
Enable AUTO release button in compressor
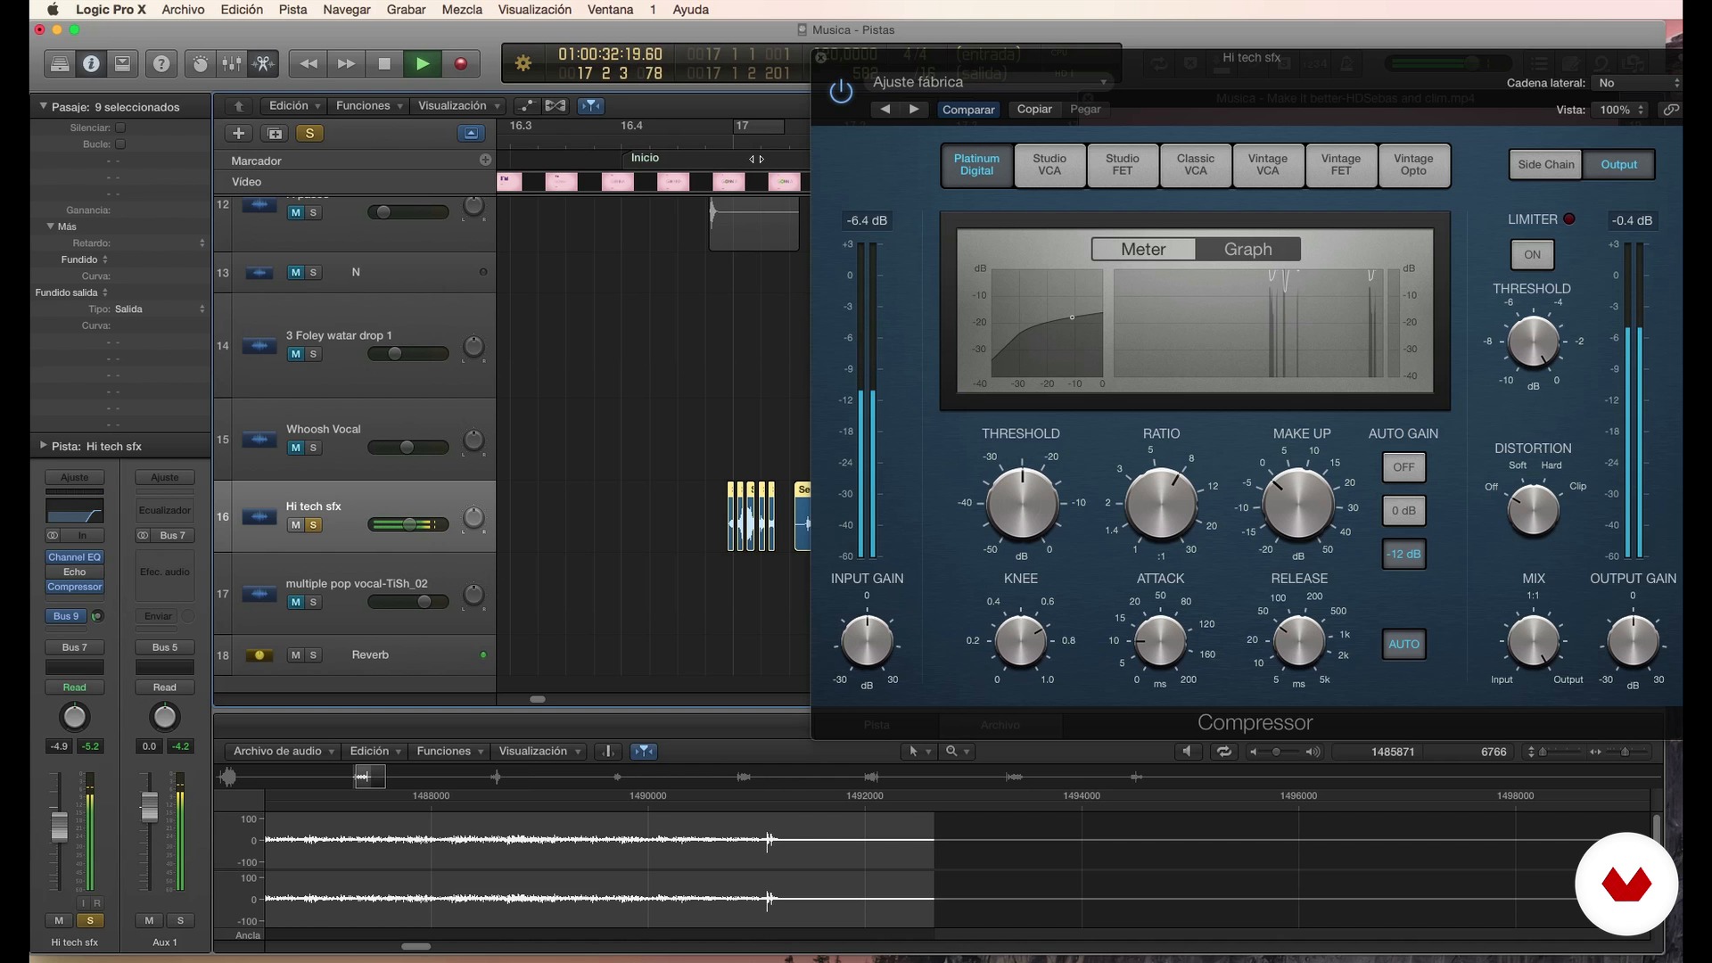(x=1403, y=645)
